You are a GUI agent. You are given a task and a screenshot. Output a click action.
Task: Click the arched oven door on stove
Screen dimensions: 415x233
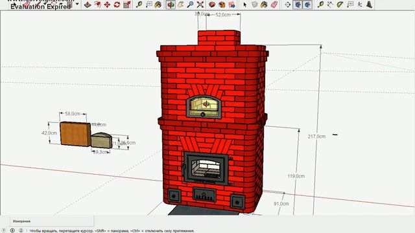tap(204, 106)
